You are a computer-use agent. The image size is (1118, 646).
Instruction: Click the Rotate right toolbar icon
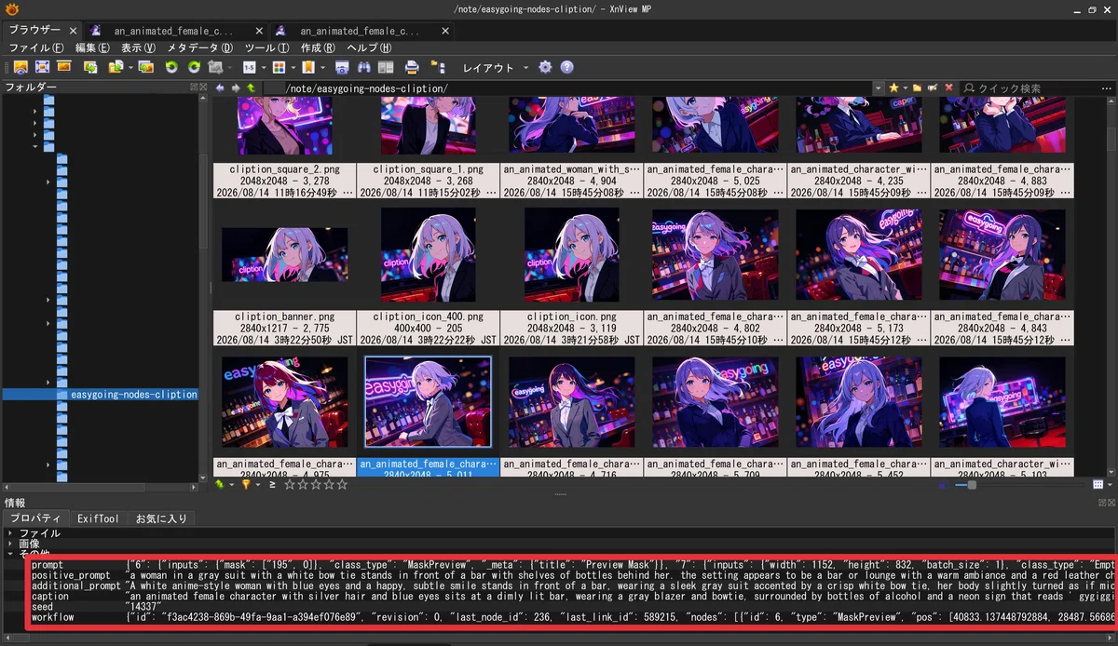point(194,67)
